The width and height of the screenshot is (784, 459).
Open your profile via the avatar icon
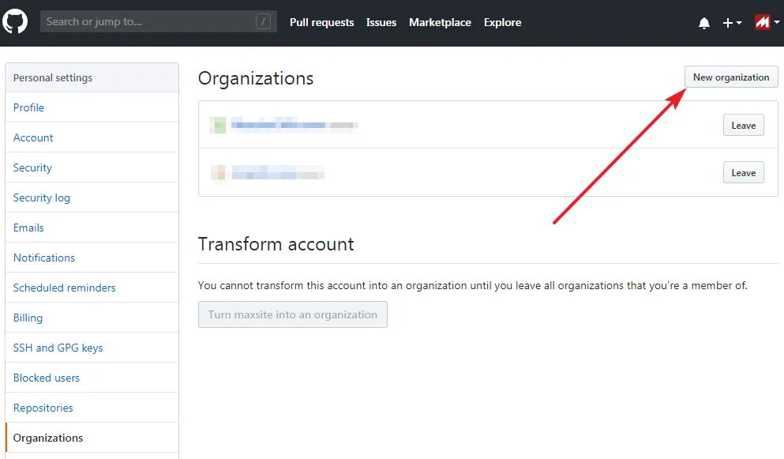pyautogui.click(x=761, y=21)
